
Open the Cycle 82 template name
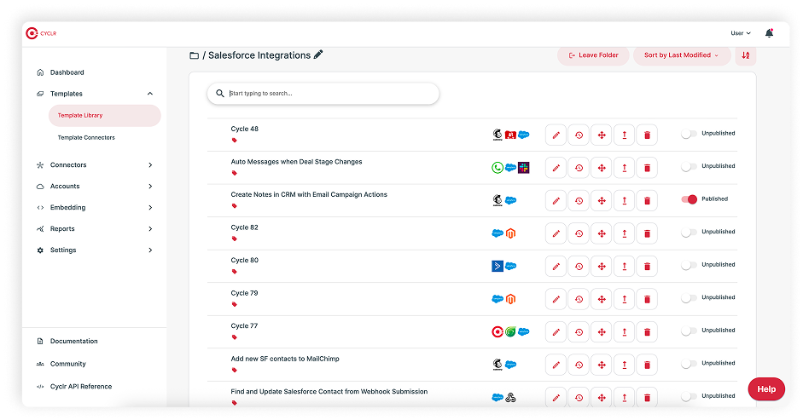click(244, 227)
